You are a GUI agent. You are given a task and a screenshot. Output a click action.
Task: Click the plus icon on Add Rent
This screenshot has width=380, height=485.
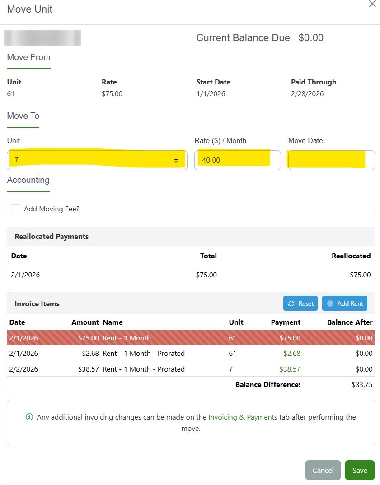pyautogui.click(x=330, y=303)
